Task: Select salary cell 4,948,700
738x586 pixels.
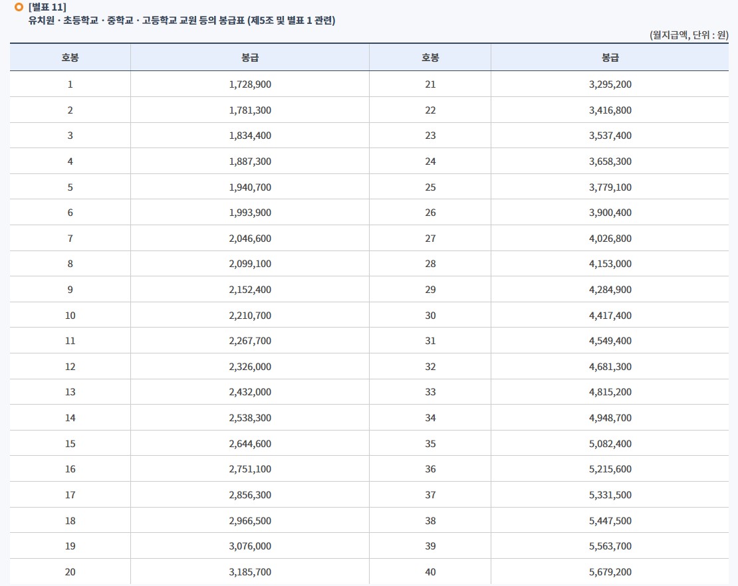Action: point(610,418)
